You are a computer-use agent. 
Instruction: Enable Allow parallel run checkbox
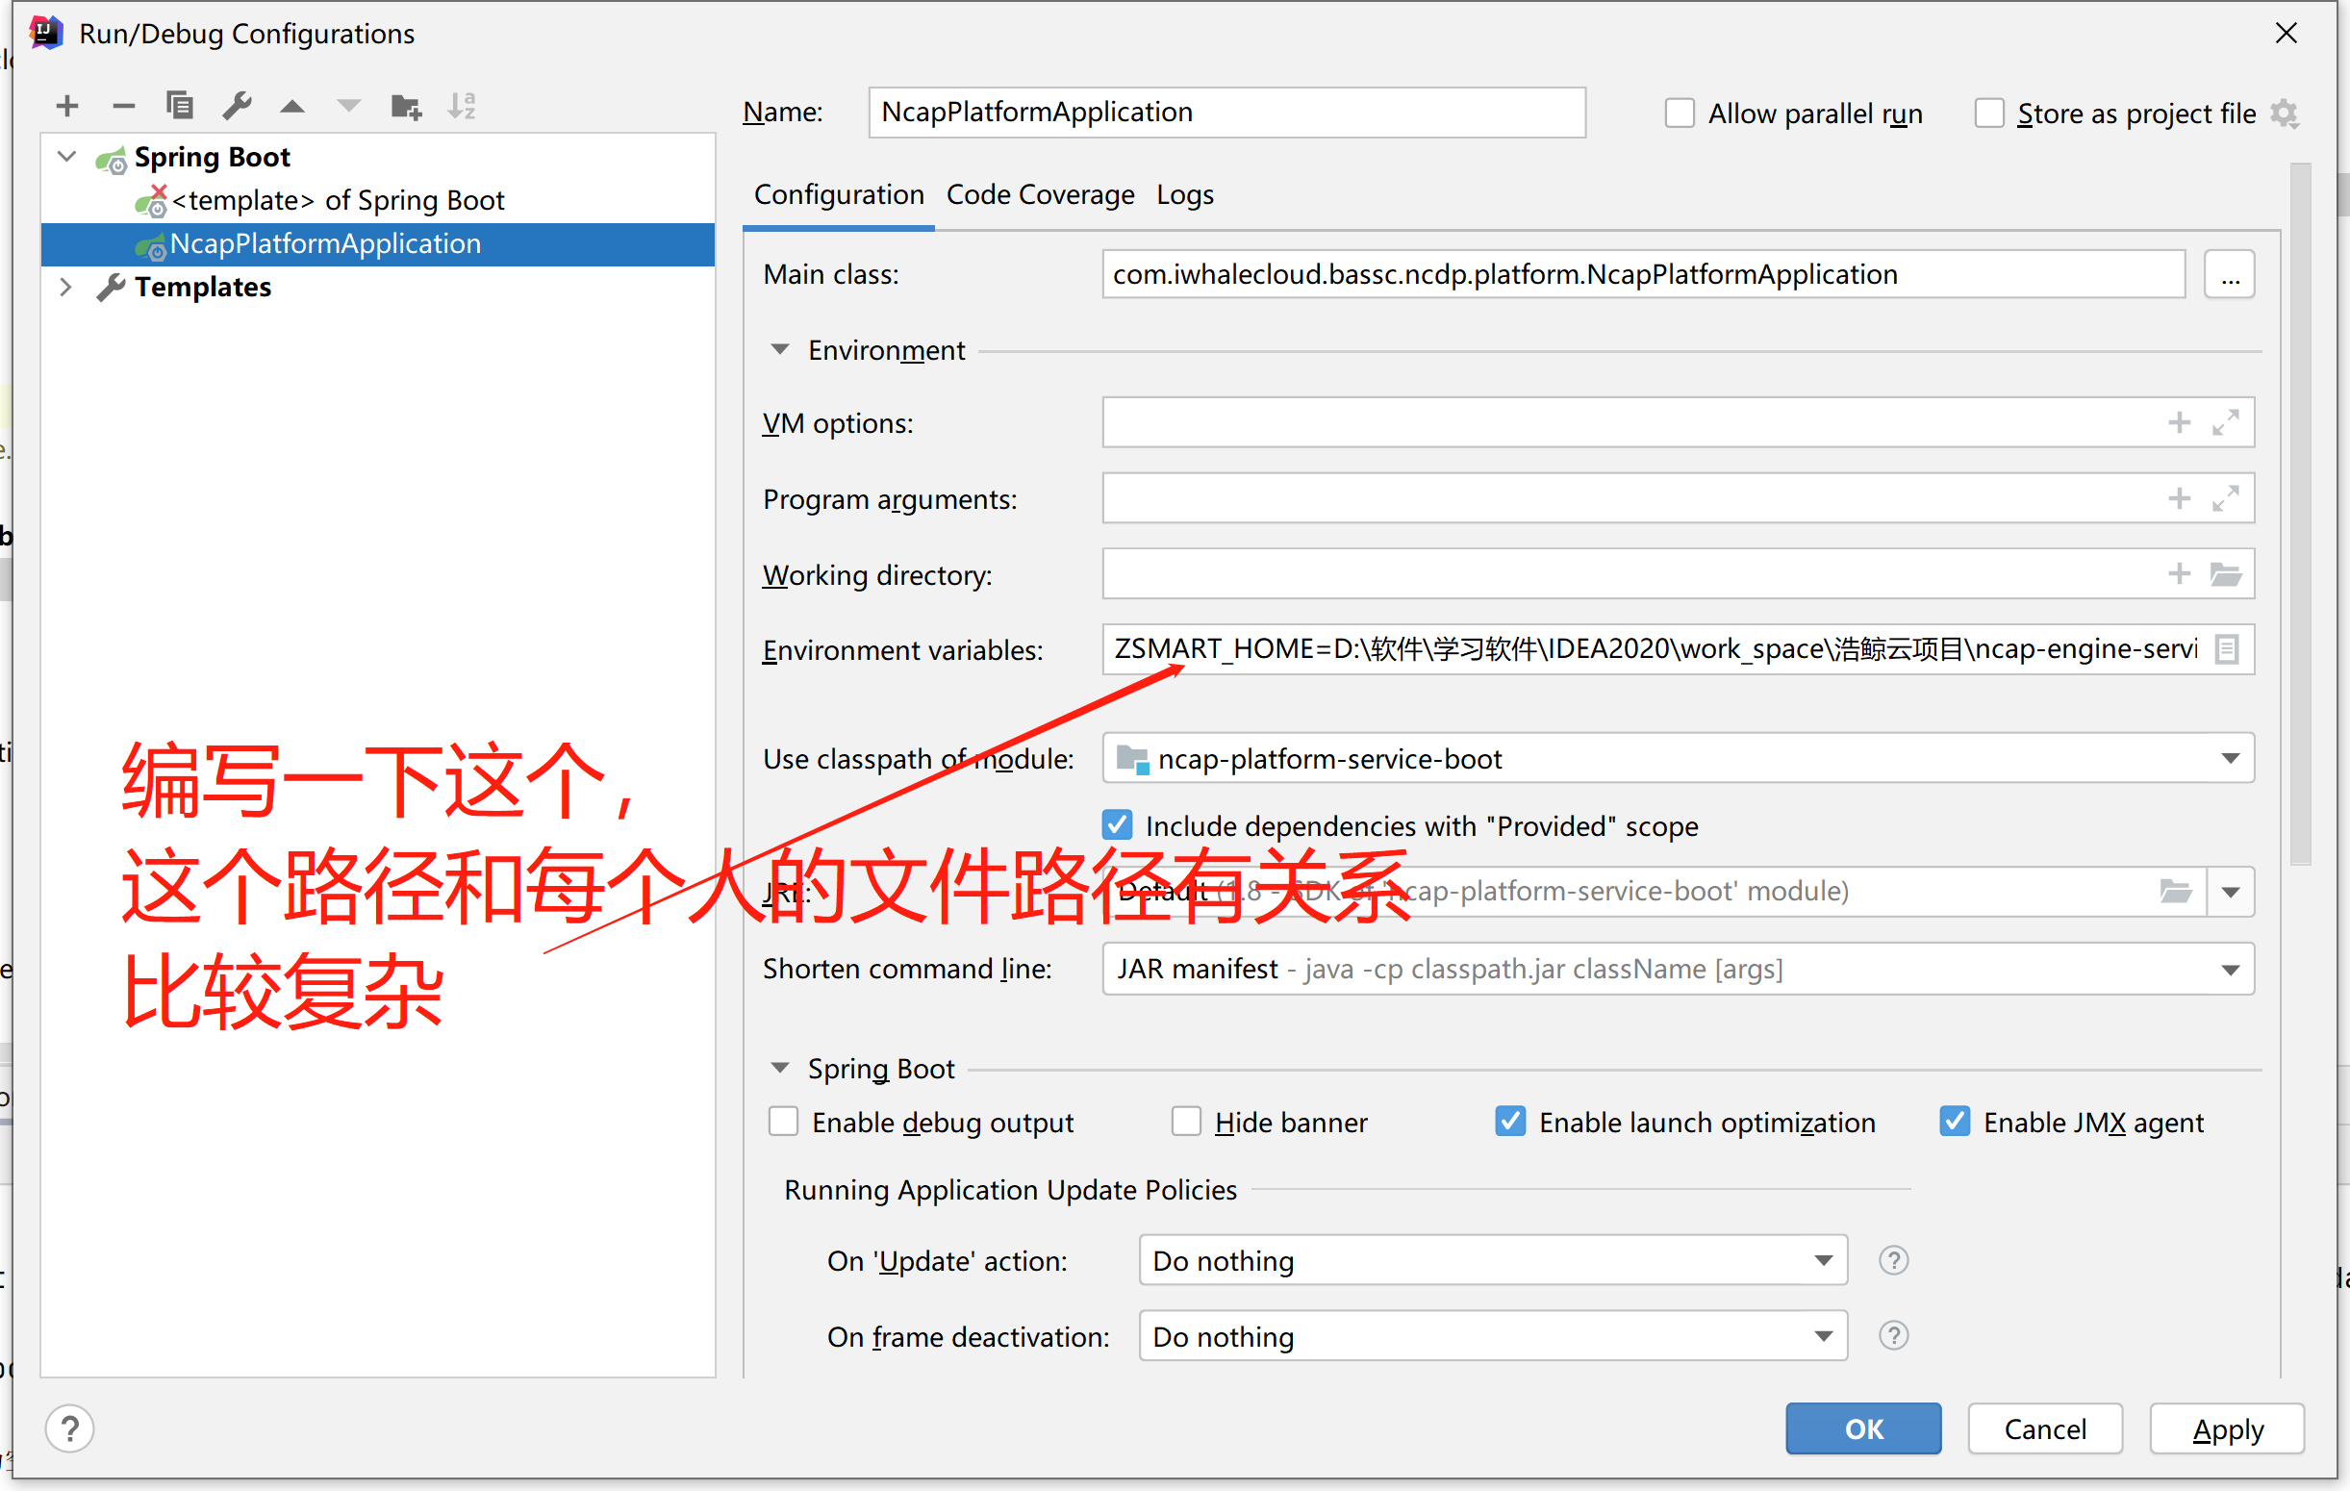click(1679, 114)
